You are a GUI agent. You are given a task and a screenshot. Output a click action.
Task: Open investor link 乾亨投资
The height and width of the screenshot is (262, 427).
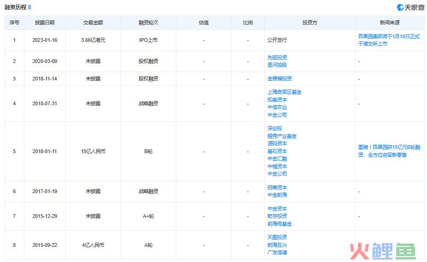277,216
